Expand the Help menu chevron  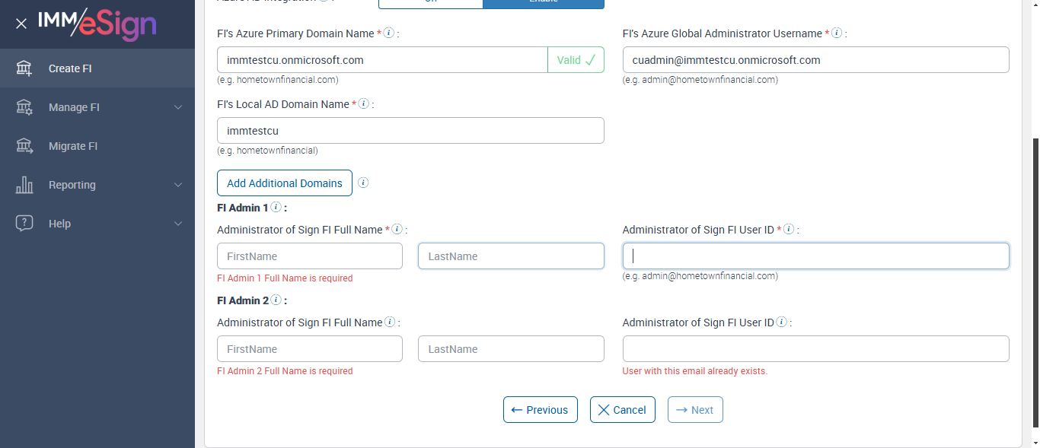pyautogui.click(x=178, y=224)
